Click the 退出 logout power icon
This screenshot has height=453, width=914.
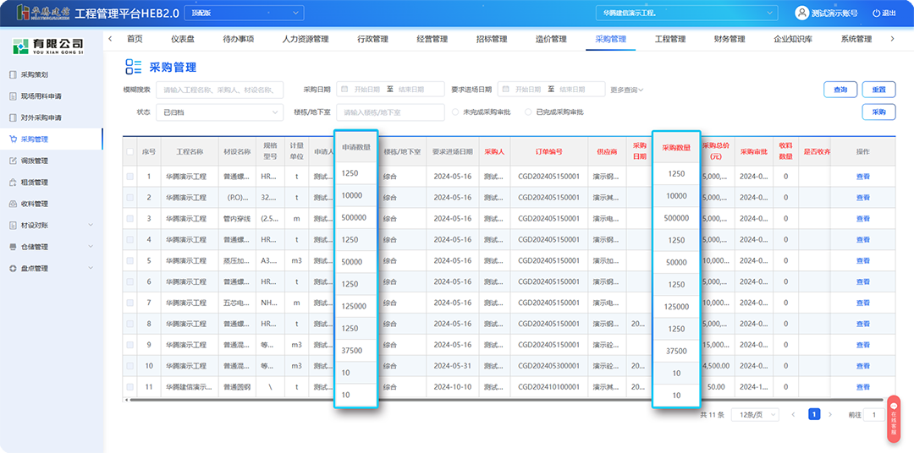876,13
